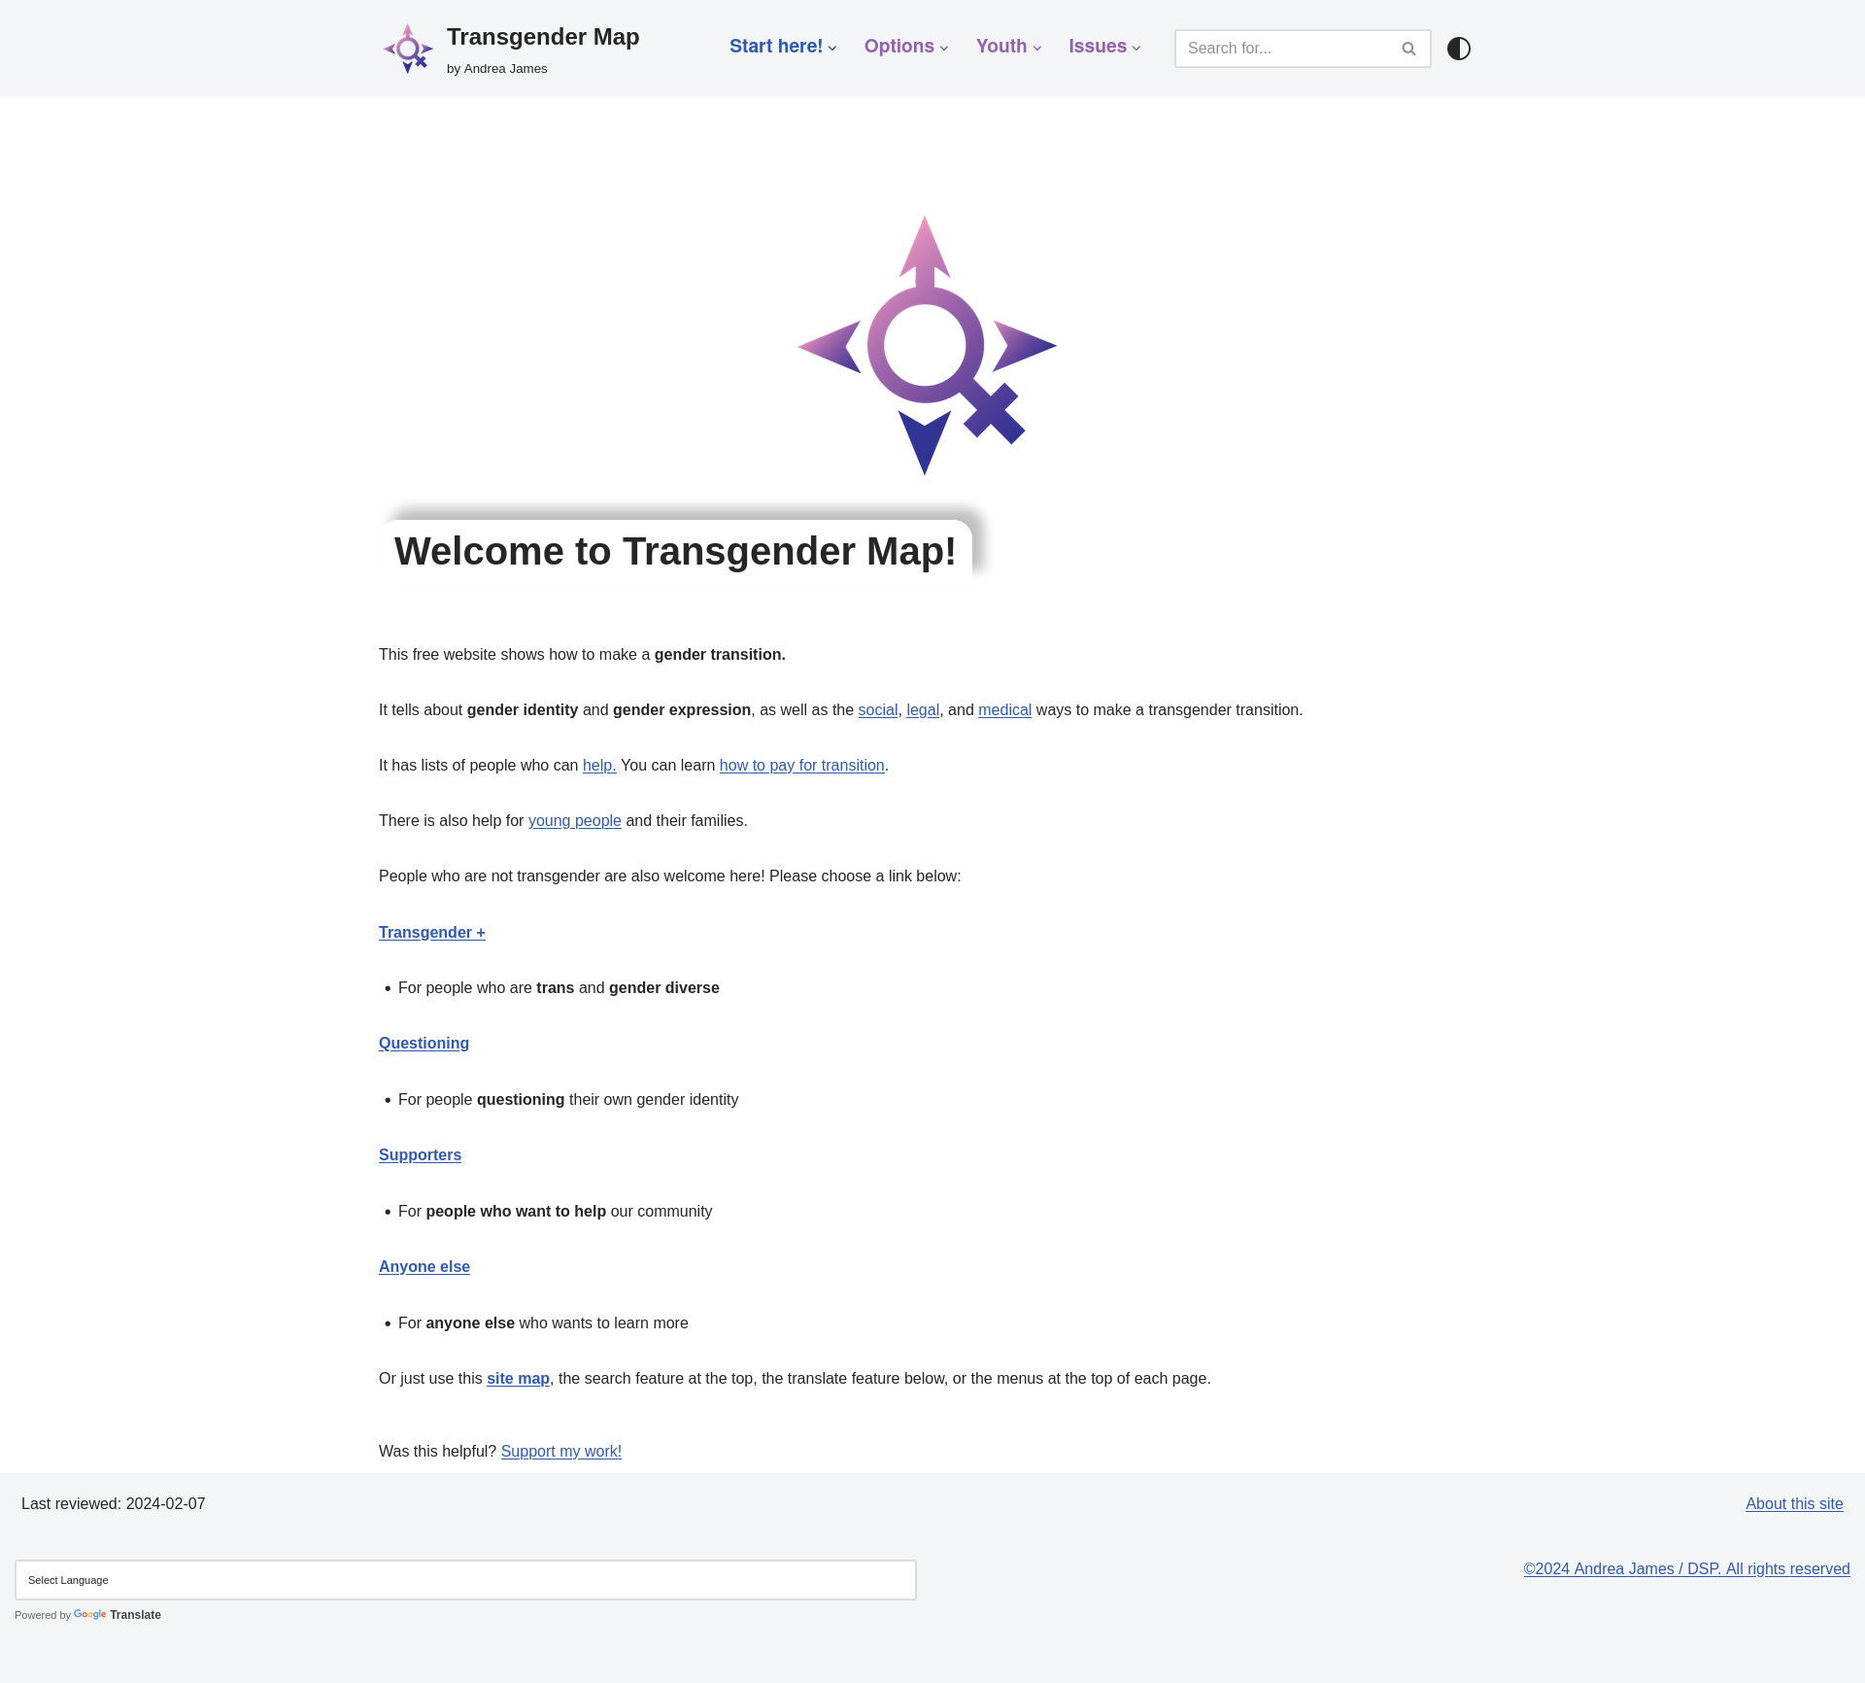This screenshot has height=1683, width=1865.
Task: Open the Issues menu
Action: click(1098, 47)
